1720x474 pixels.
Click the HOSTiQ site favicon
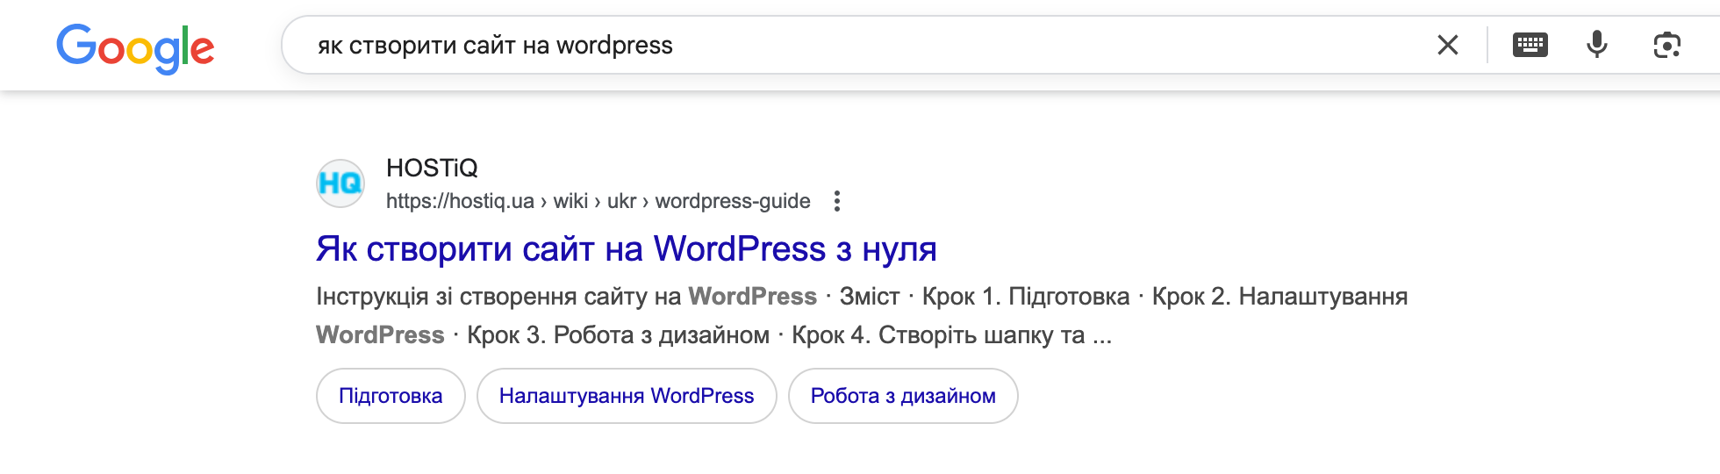tap(340, 183)
